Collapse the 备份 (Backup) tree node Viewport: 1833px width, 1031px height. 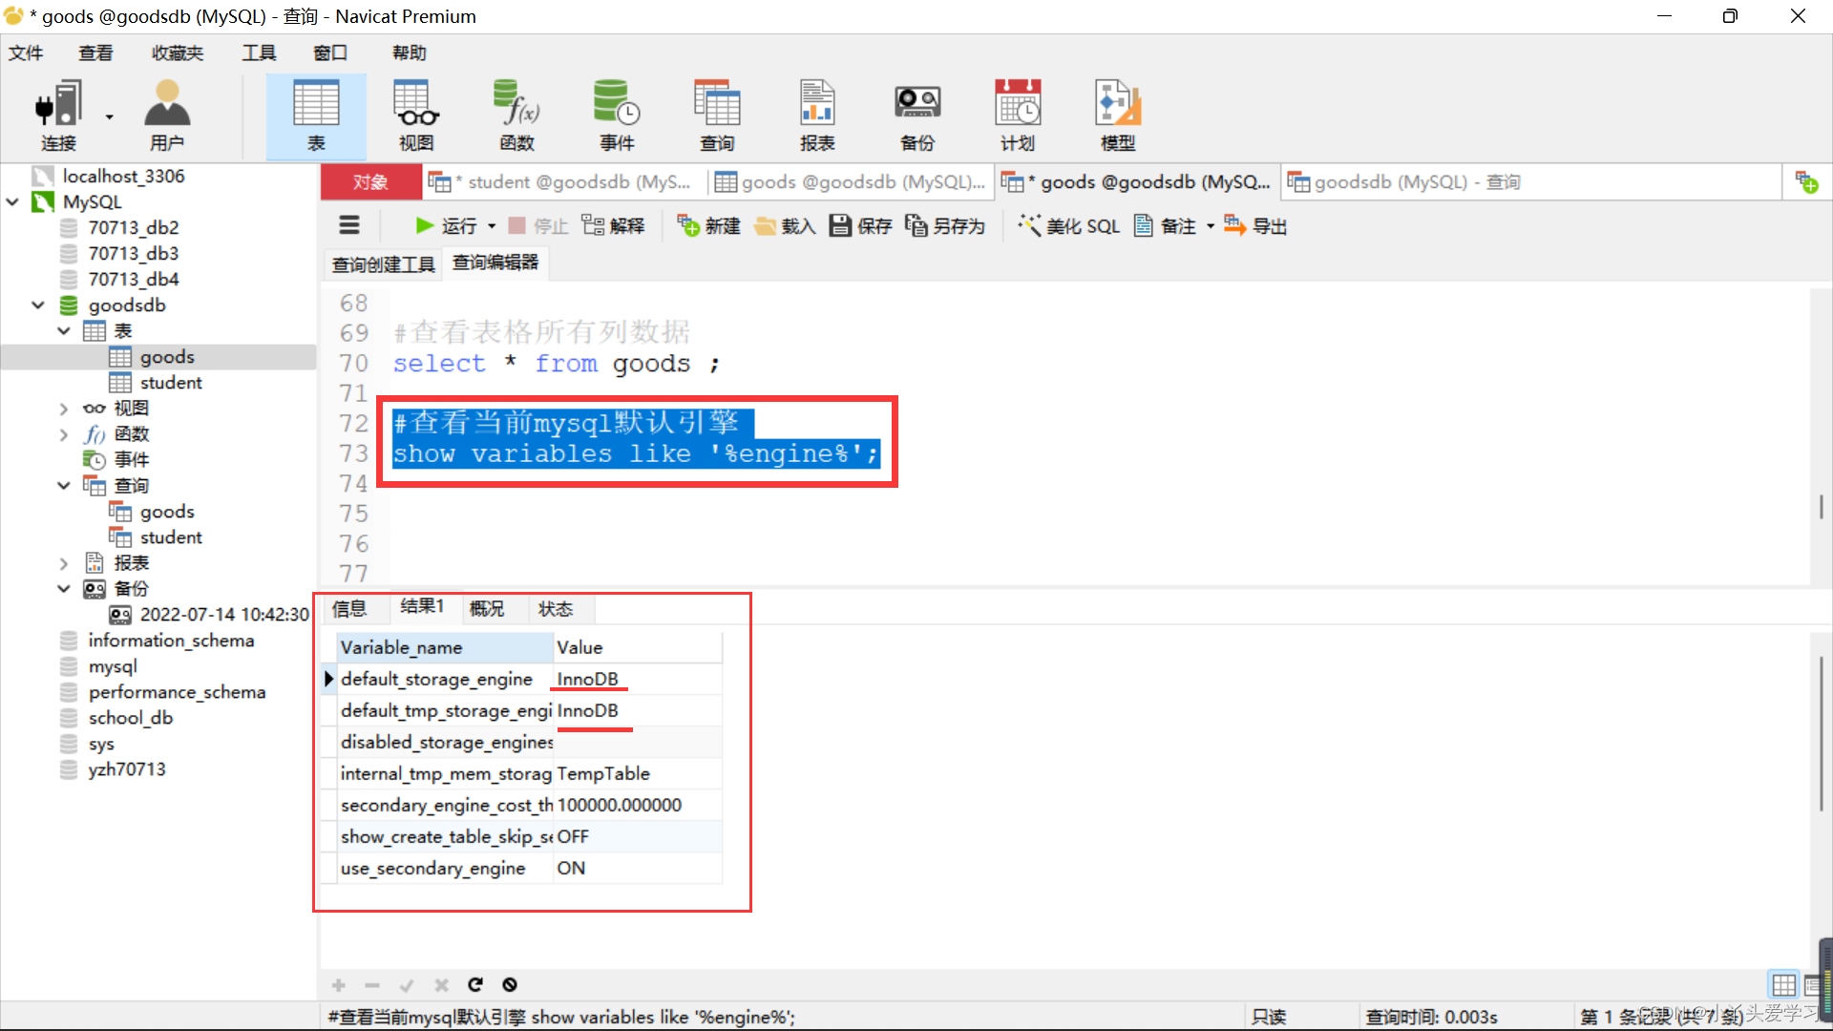(64, 588)
